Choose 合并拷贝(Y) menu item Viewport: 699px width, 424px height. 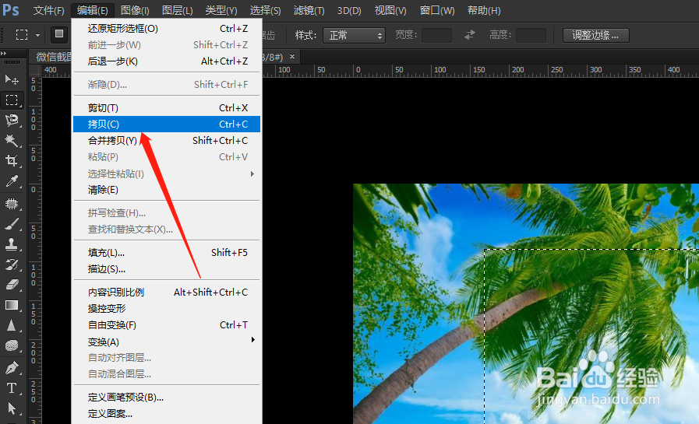point(167,141)
